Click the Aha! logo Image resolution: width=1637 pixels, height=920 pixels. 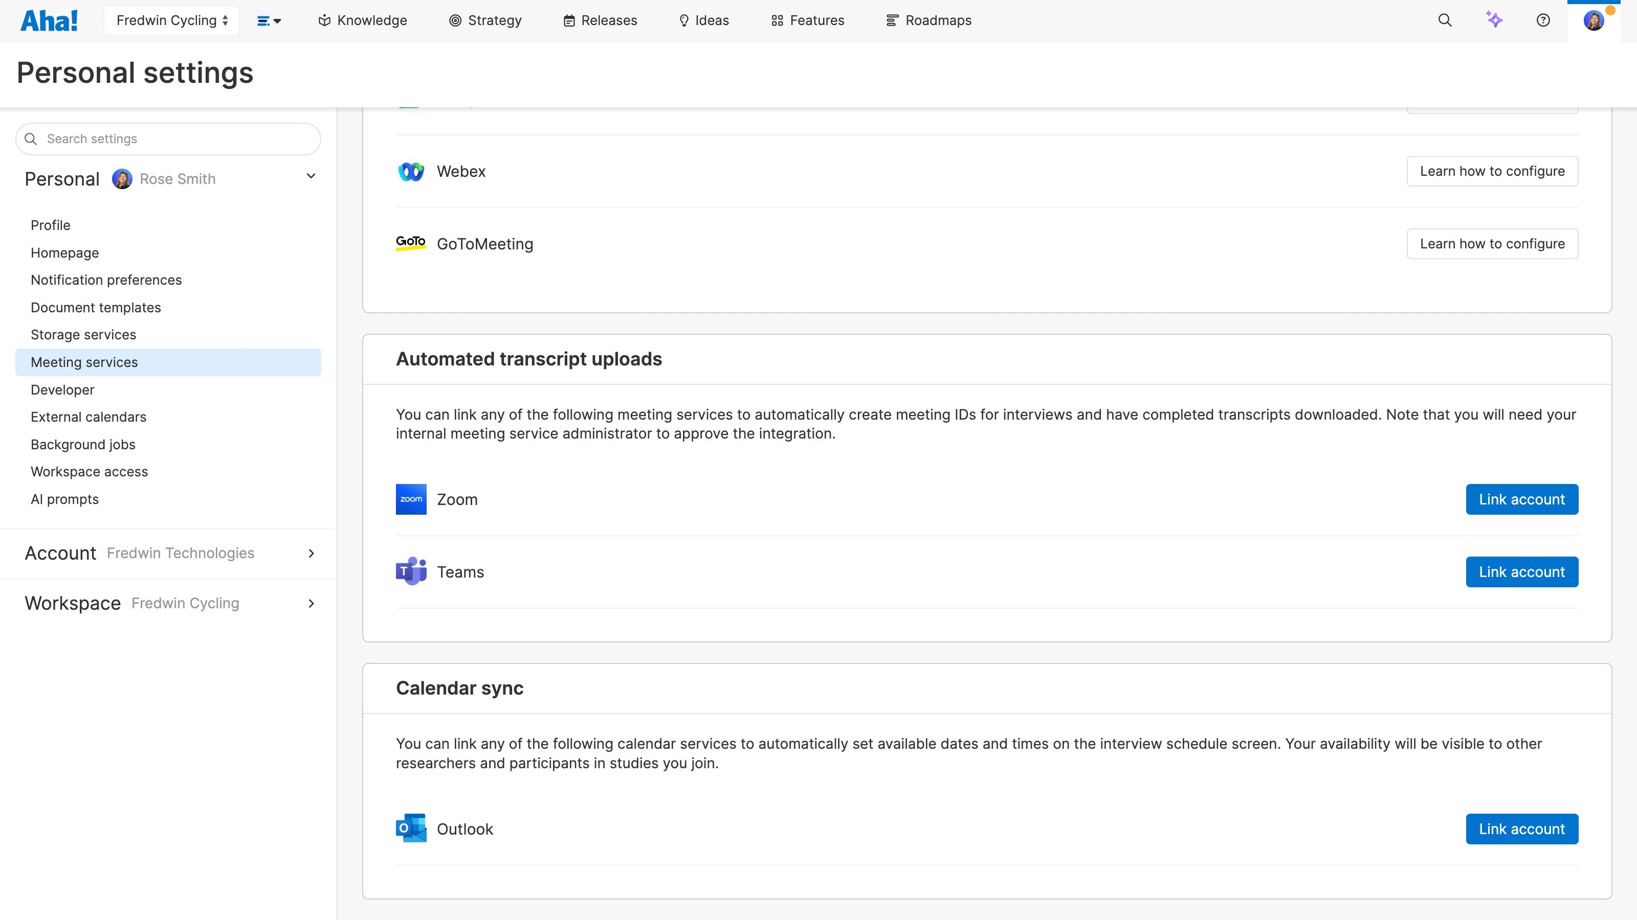[x=49, y=20]
